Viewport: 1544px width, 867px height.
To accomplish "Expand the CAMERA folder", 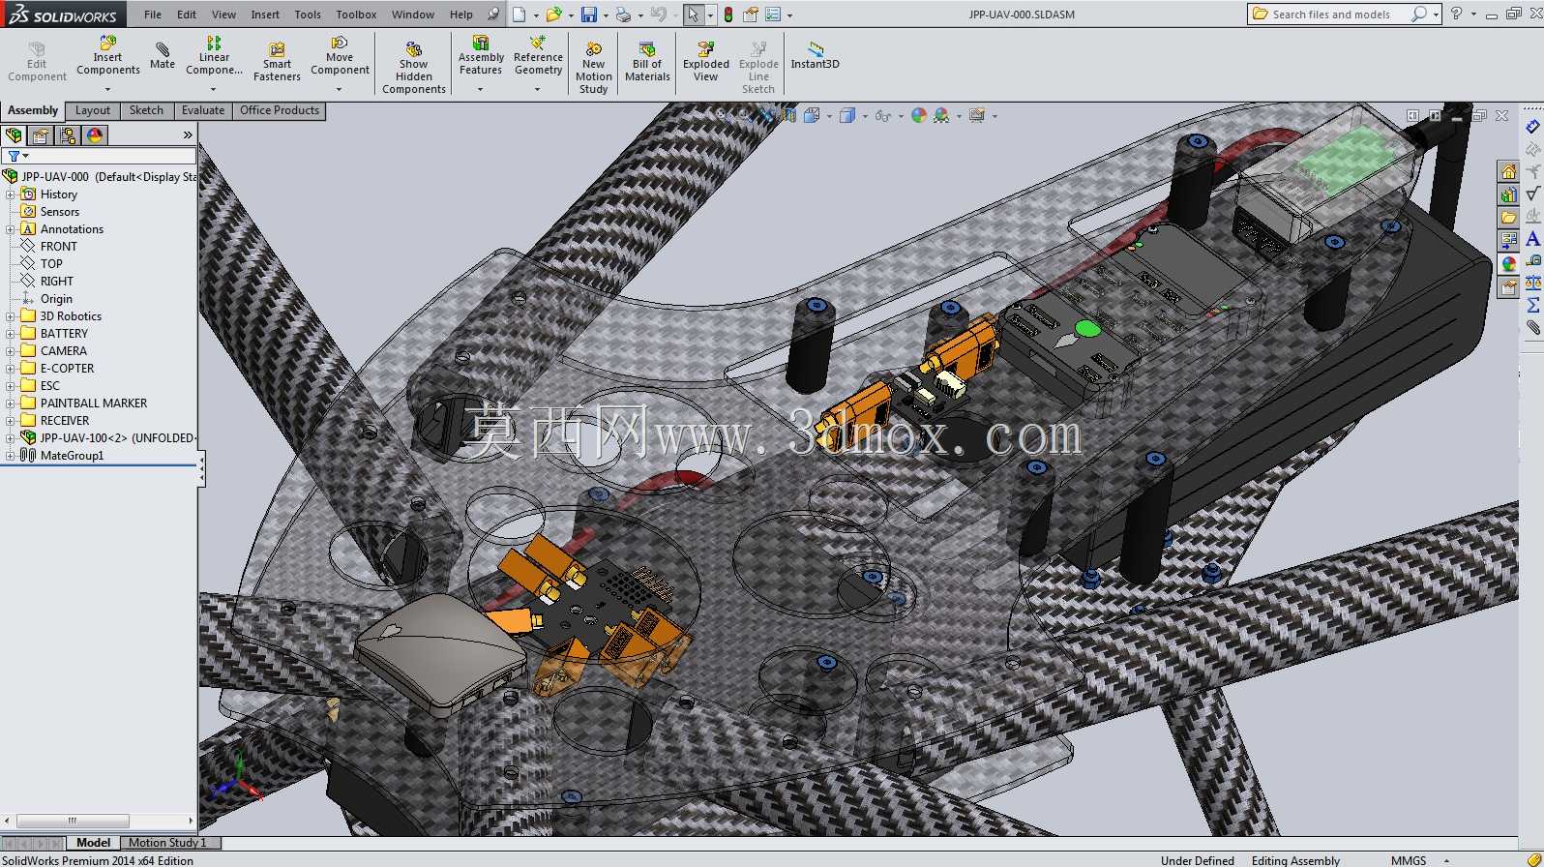I will click(x=10, y=351).
